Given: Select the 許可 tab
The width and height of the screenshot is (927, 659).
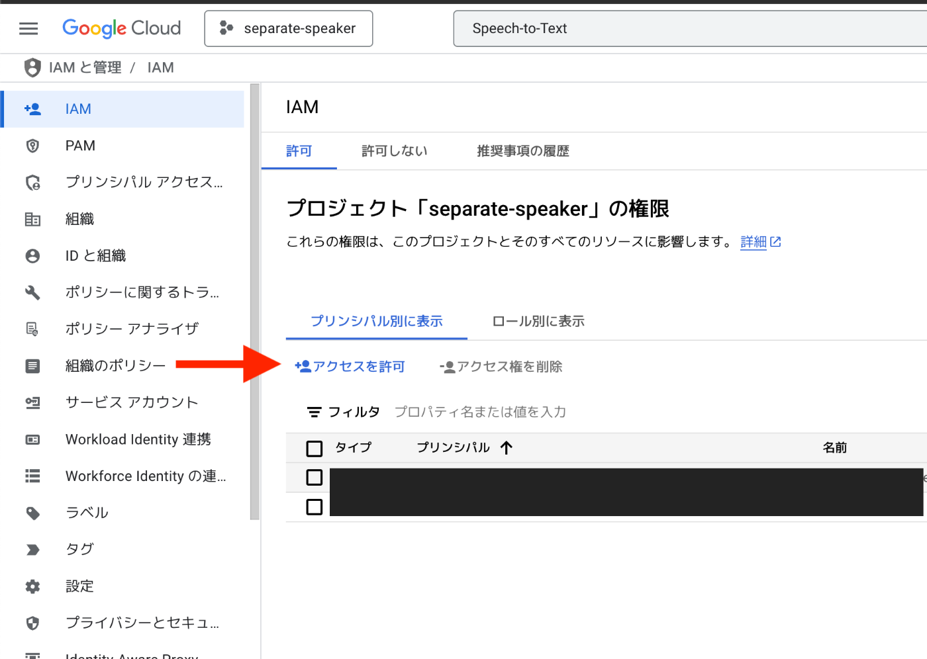Looking at the screenshot, I should [299, 151].
